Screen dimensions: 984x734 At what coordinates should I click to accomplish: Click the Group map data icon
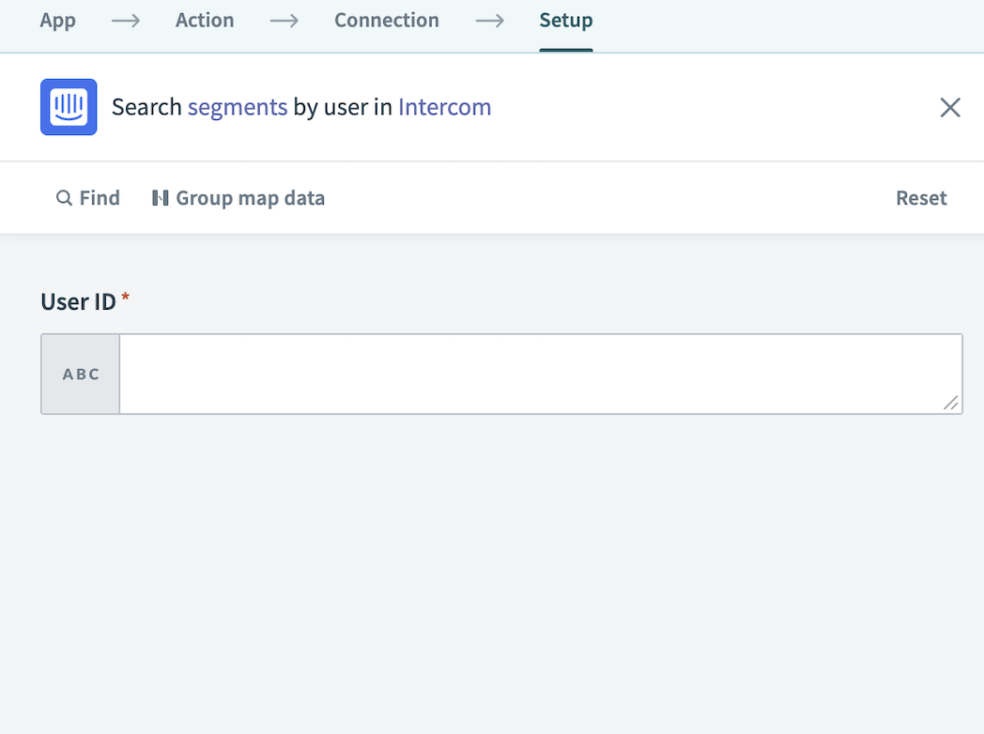tap(161, 197)
